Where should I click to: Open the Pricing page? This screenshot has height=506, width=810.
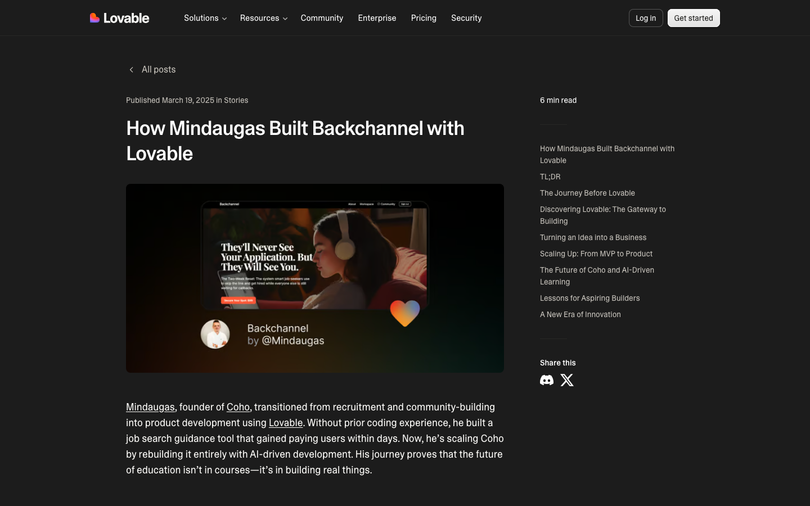[424, 18]
